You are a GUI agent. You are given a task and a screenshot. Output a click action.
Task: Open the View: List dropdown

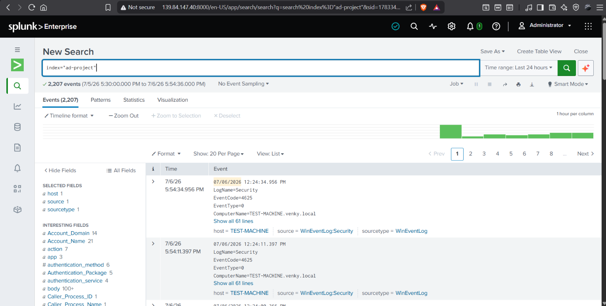coord(270,154)
